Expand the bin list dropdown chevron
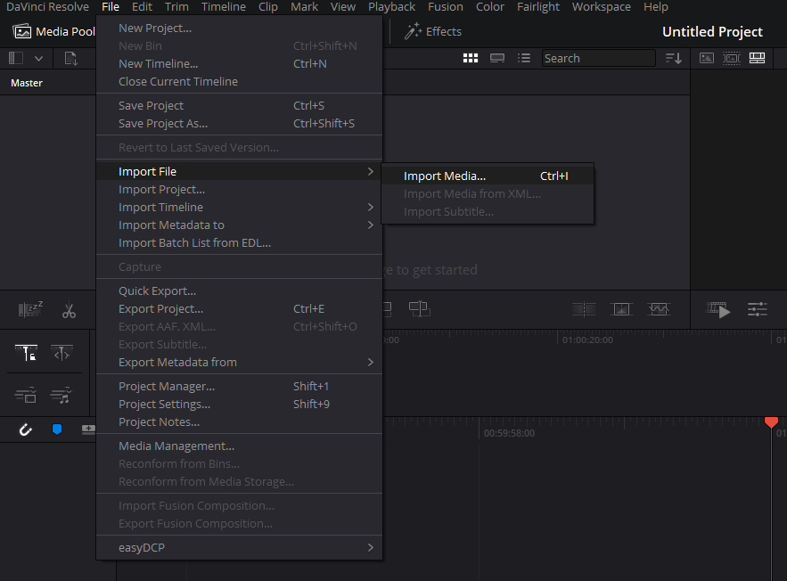Screen dimensions: 787x581 pyautogui.click(x=38, y=59)
